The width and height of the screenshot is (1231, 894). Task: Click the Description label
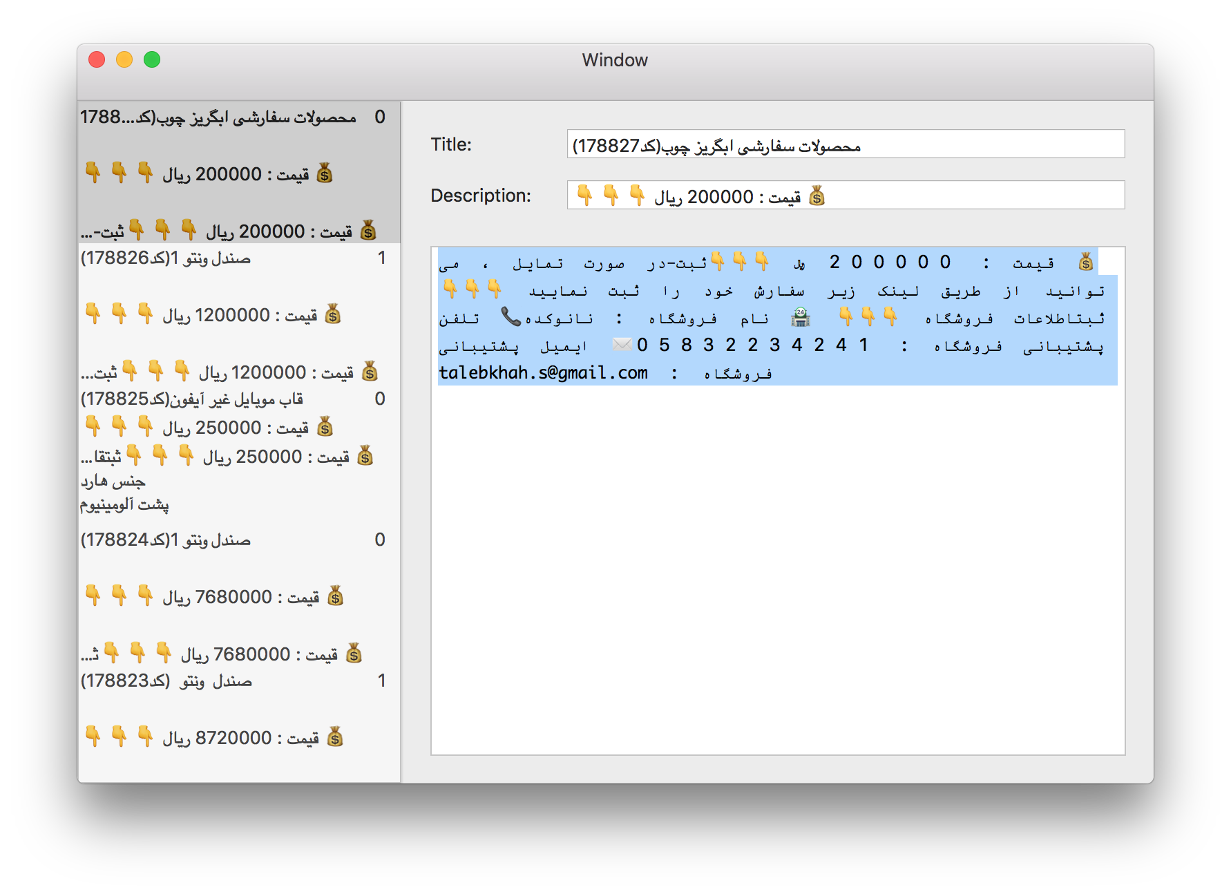click(481, 196)
